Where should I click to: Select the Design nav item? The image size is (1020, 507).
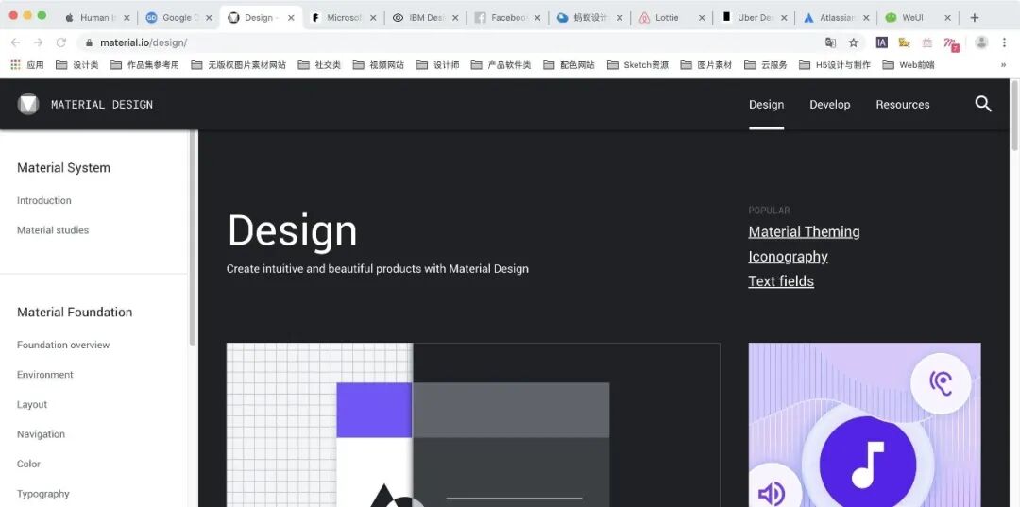(x=766, y=105)
